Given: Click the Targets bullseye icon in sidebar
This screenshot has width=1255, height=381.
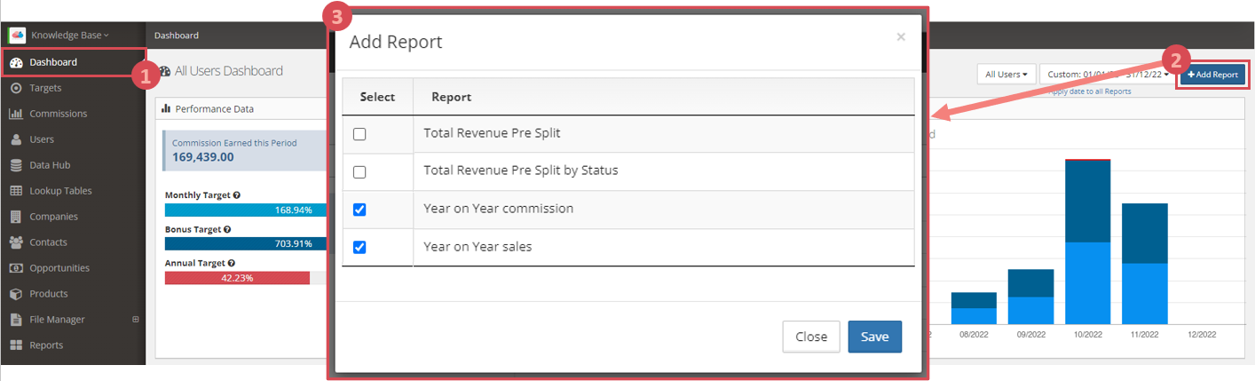Looking at the screenshot, I should pos(16,88).
